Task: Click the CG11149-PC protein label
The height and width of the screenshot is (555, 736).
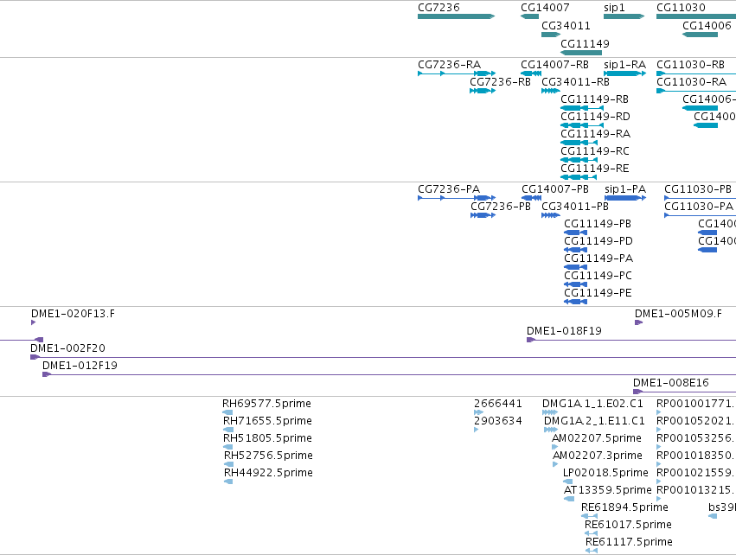Action: point(598,276)
